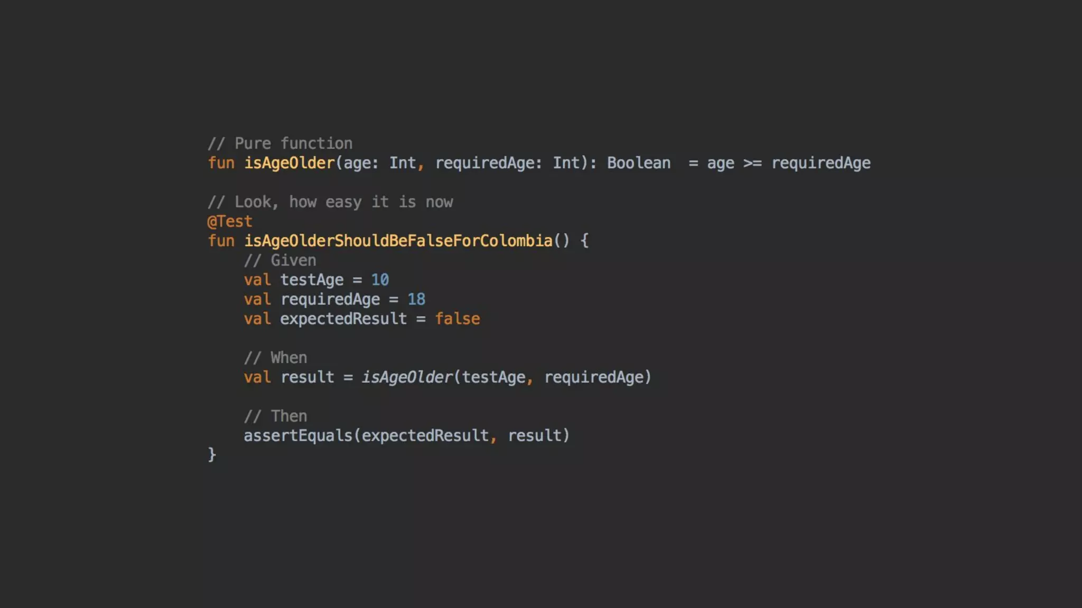Click the '// Pure function' comment
The image size is (1082, 608).
pyautogui.click(x=280, y=144)
